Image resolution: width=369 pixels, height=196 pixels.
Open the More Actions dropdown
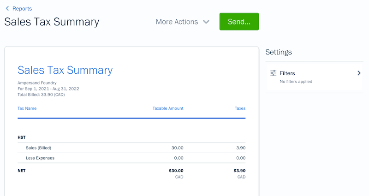coord(177,22)
